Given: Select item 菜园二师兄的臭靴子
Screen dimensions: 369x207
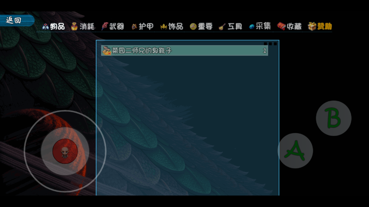Looking at the screenshot, I should coord(185,51).
